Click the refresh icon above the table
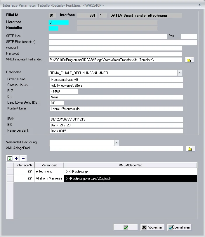 pyautogui.click(x=10, y=158)
